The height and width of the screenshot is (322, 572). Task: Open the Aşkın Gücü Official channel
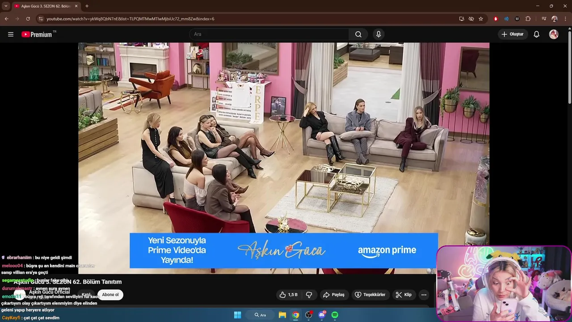(50, 292)
